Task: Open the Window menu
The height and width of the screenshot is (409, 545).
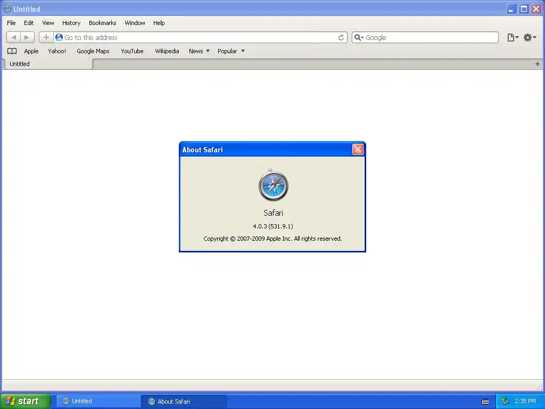Action: (135, 23)
